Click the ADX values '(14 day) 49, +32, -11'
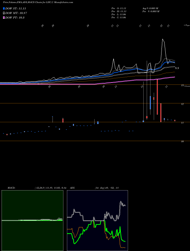190x251 pixels. click(107, 188)
